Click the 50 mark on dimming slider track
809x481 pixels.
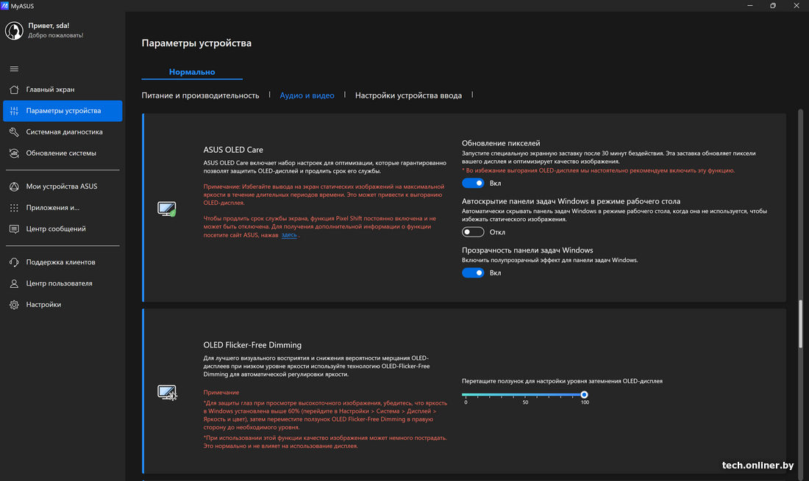click(524, 395)
